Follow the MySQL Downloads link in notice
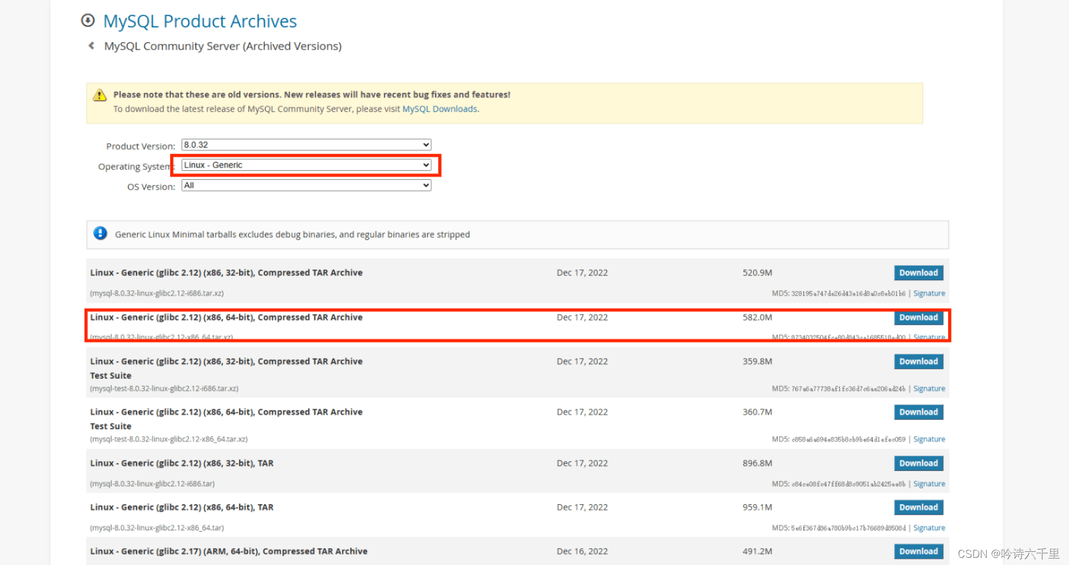This screenshot has height=565, width=1069. tap(440, 109)
